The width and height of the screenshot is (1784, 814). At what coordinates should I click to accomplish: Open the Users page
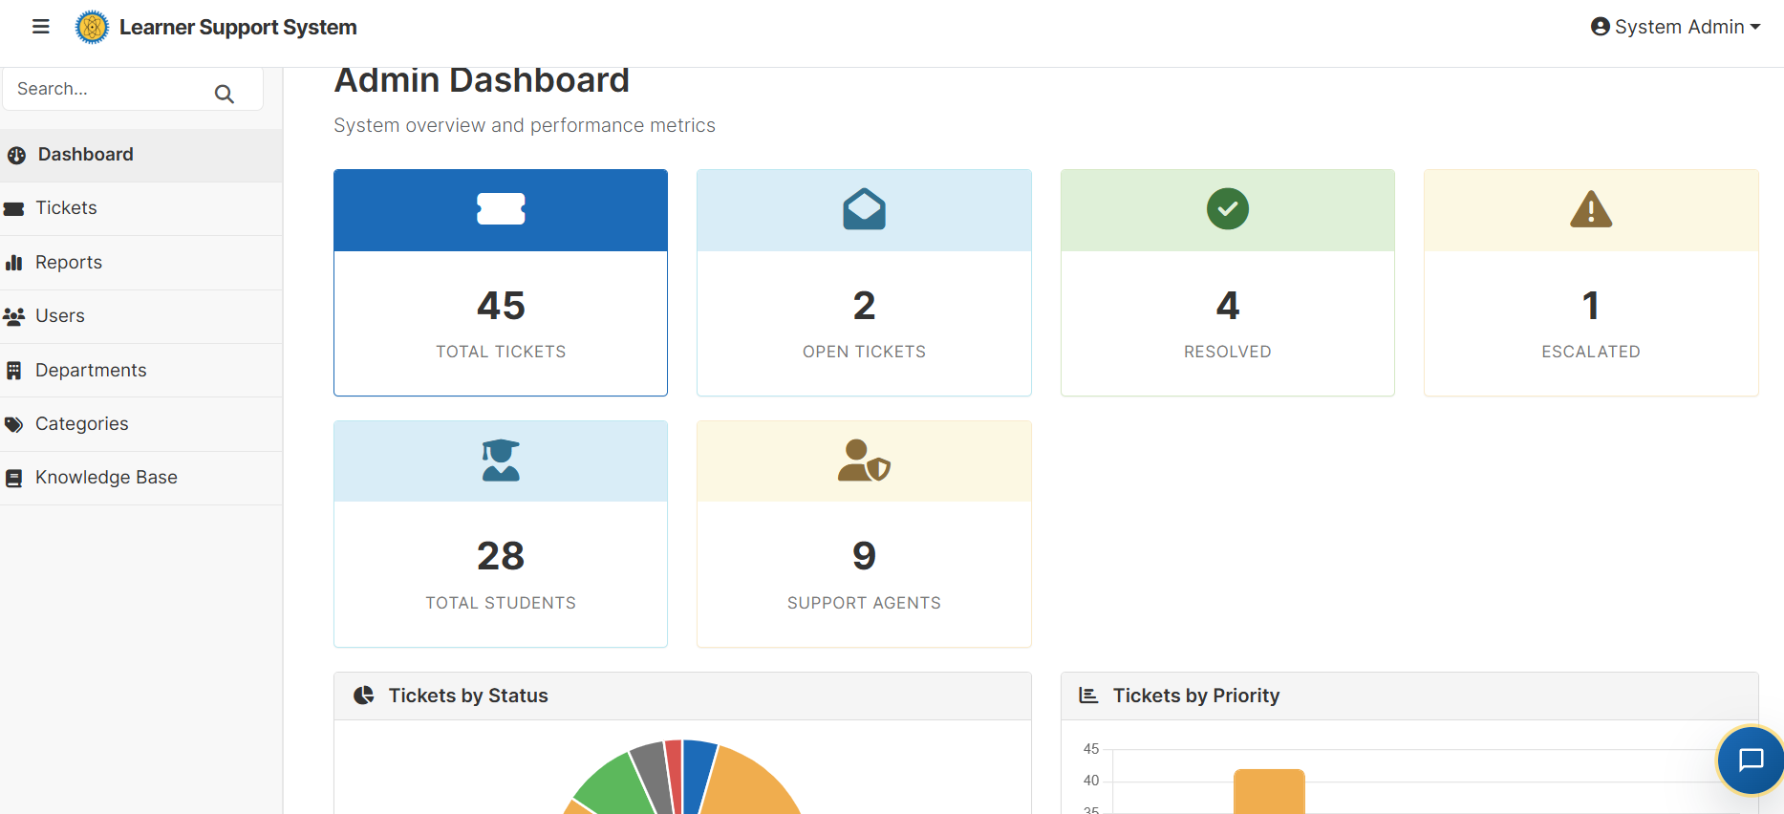(x=60, y=316)
